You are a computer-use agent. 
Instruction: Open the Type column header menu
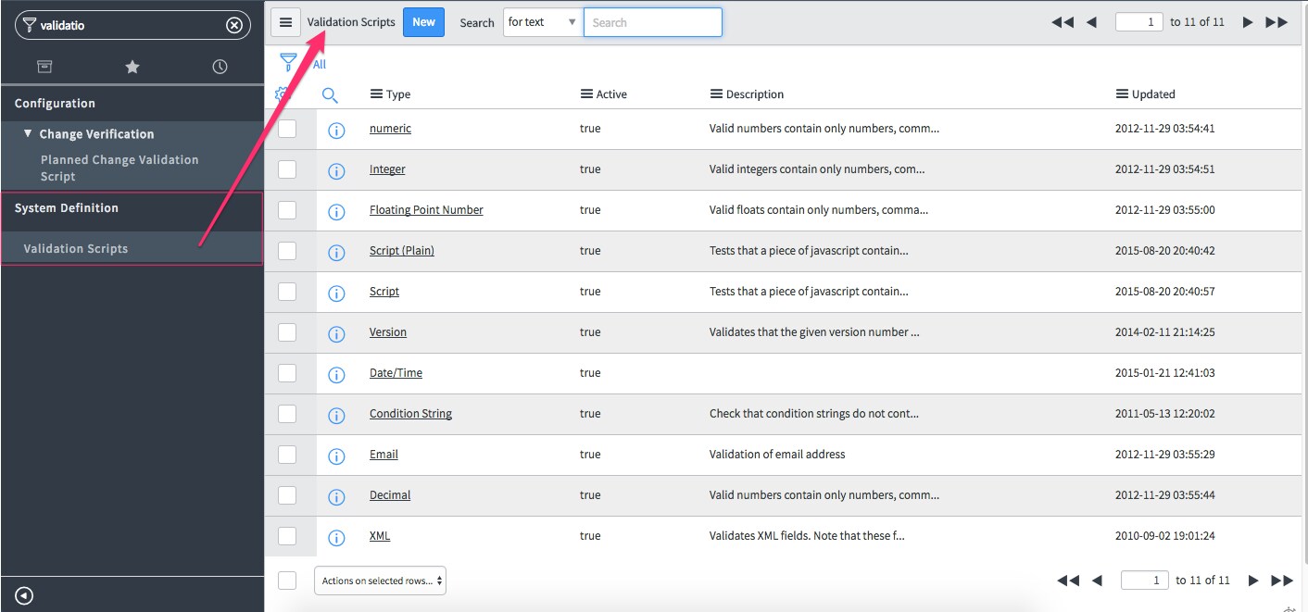375,94
